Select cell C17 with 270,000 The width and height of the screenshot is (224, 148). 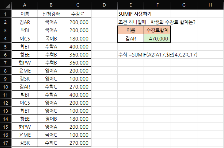pyautogui.click(x=78, y=143)
